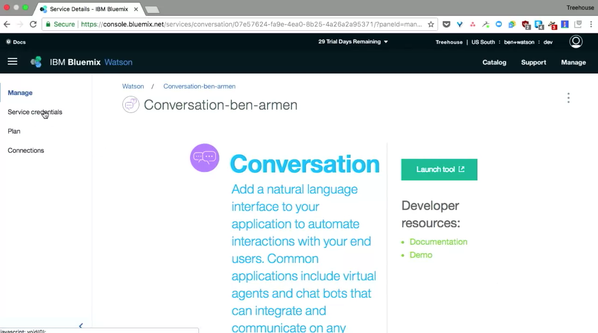Go back to previous page

tap(7, 24)
